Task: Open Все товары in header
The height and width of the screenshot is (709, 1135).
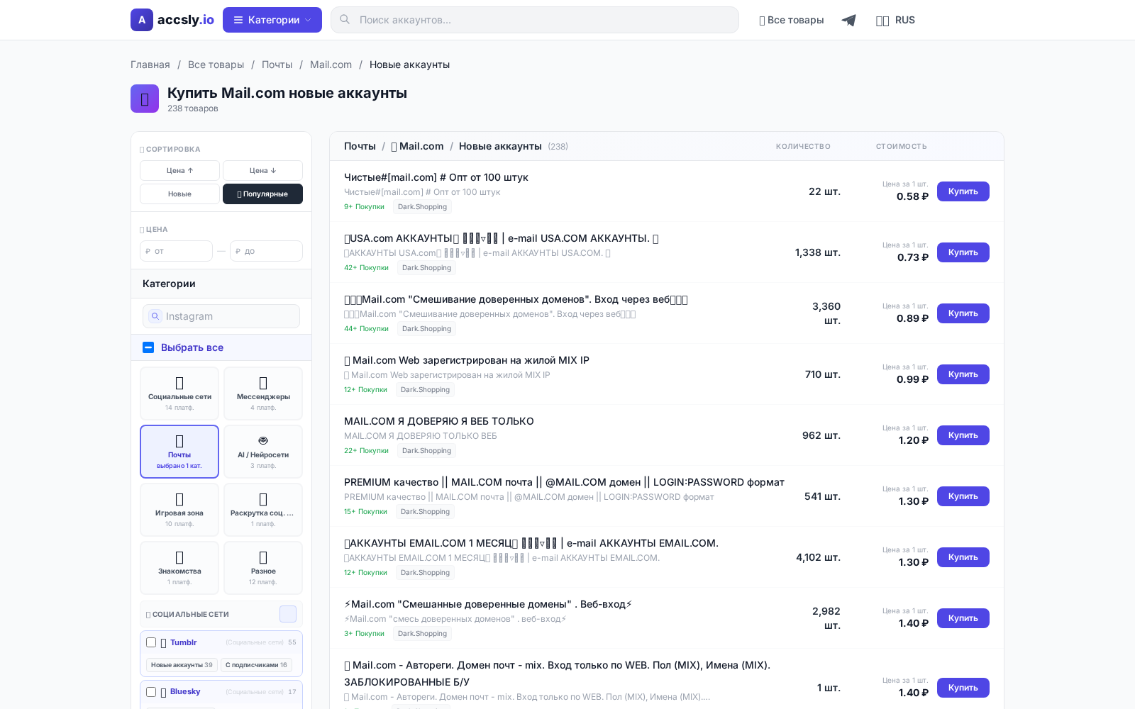Action: point(792,20)
